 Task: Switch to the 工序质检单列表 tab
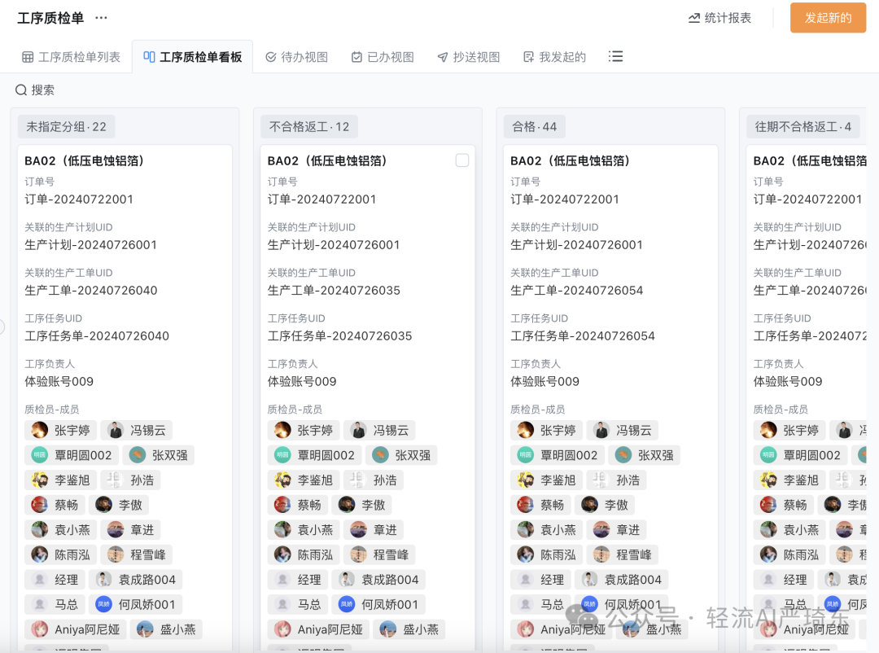click(x=71, y=56)
